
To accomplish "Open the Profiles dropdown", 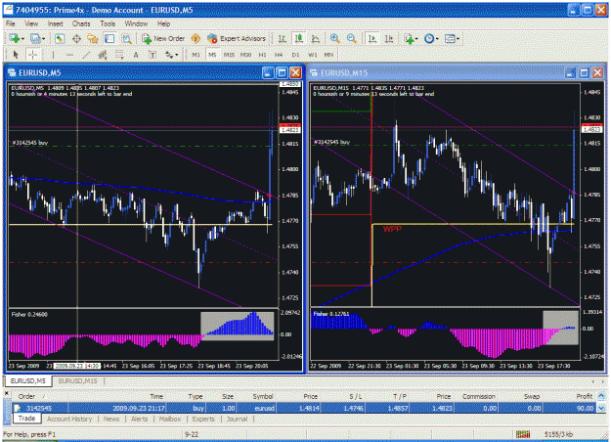I will [x=38, y=38].
